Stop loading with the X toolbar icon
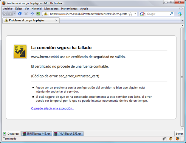 click(x=26, y=14)
